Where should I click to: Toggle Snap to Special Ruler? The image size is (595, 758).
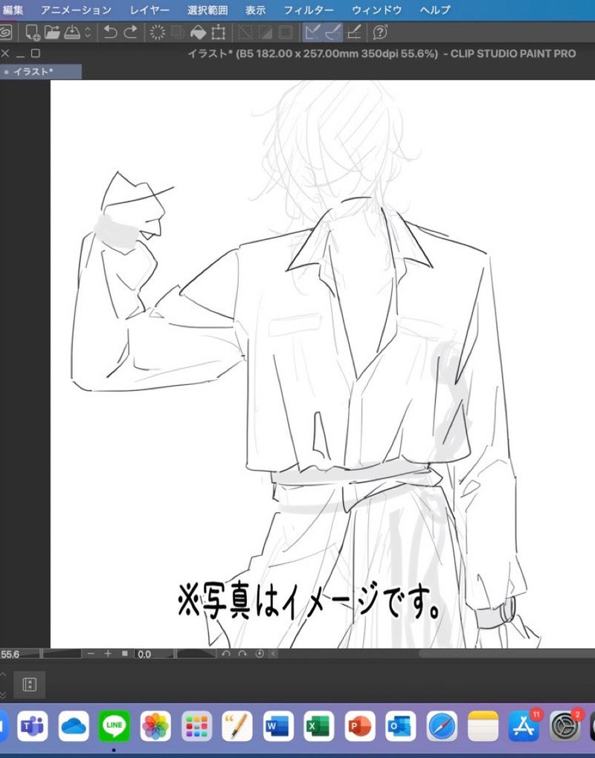(x=332, y=33)
